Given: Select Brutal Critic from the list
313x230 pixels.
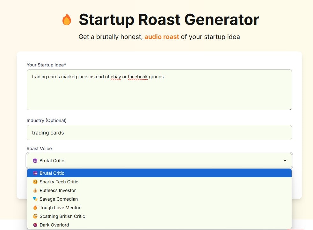Looking at the screenshot, I should pos(159,173).
